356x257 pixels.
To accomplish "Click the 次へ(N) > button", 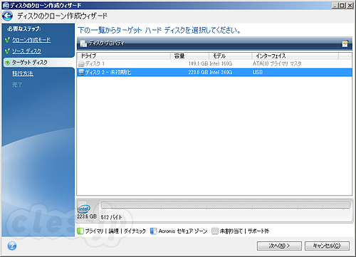I will (x=279, y=246).
